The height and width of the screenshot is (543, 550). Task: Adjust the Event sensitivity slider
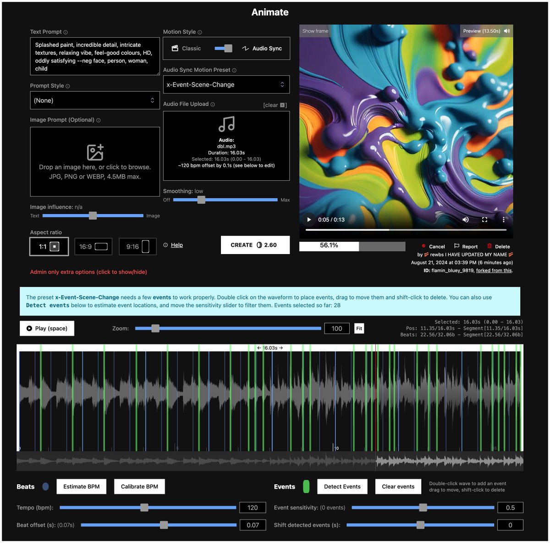coord(423,507)
